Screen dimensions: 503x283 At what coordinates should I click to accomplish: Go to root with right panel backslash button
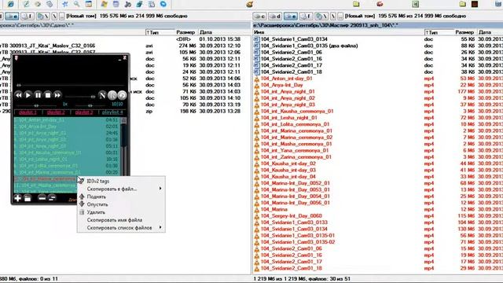[x=333, y=16]
